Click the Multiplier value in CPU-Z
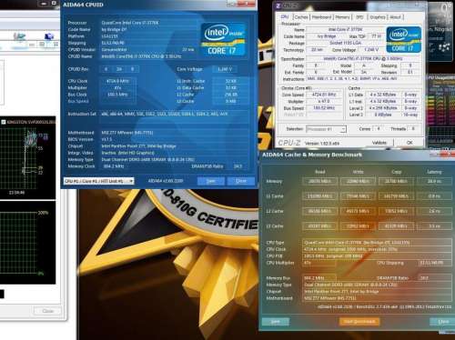Image resolution: width=455 pixels, height=340 pixels. coord(324,101)
